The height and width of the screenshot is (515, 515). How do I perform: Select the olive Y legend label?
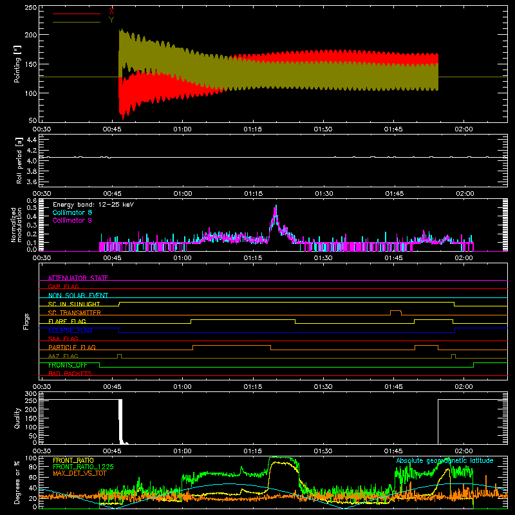pos(111,20)
